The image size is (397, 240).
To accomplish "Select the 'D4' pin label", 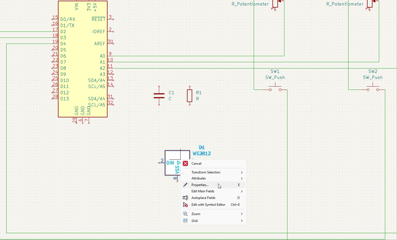I will tap(63, 44).
